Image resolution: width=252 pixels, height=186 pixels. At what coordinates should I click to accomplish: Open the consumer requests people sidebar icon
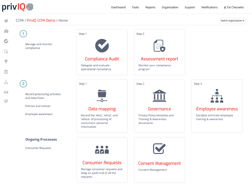(6, 92)
